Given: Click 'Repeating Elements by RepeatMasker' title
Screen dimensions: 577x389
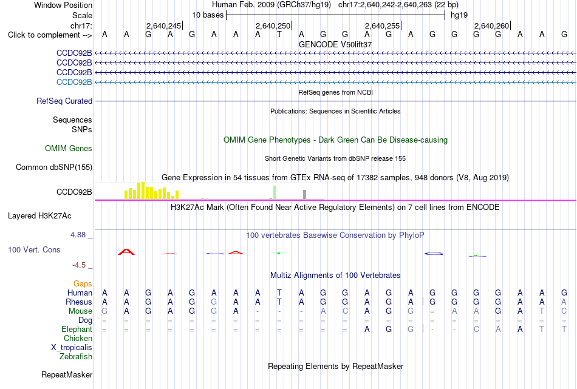Looking at the screenshot, I should 335,366.
